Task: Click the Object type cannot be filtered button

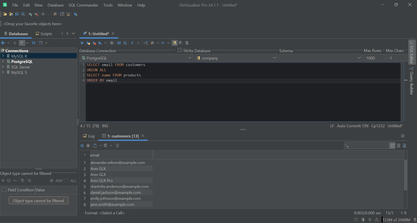Action: 38,200
